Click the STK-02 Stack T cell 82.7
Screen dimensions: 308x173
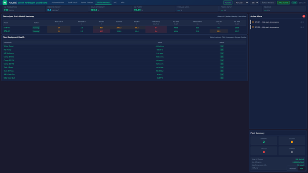pos(101,31)
